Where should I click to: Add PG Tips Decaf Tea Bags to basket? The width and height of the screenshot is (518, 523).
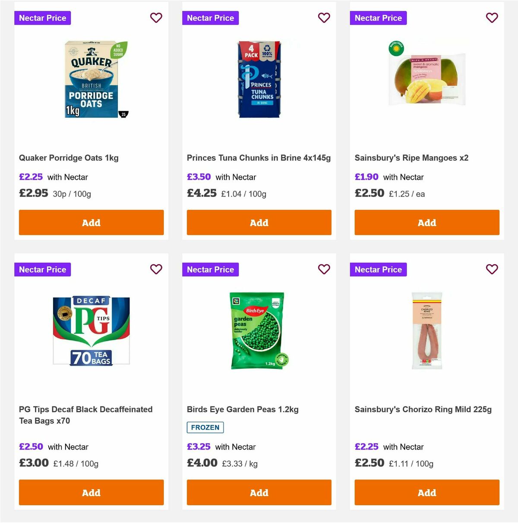(91, 492)
